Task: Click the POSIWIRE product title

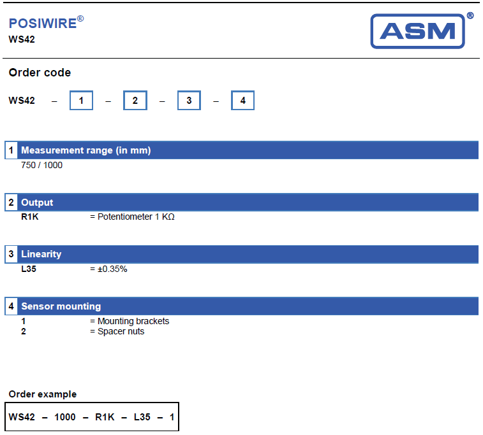Action: (x=46, y=23)
